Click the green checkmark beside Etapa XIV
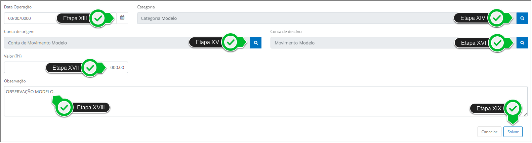 pos(497,18)
